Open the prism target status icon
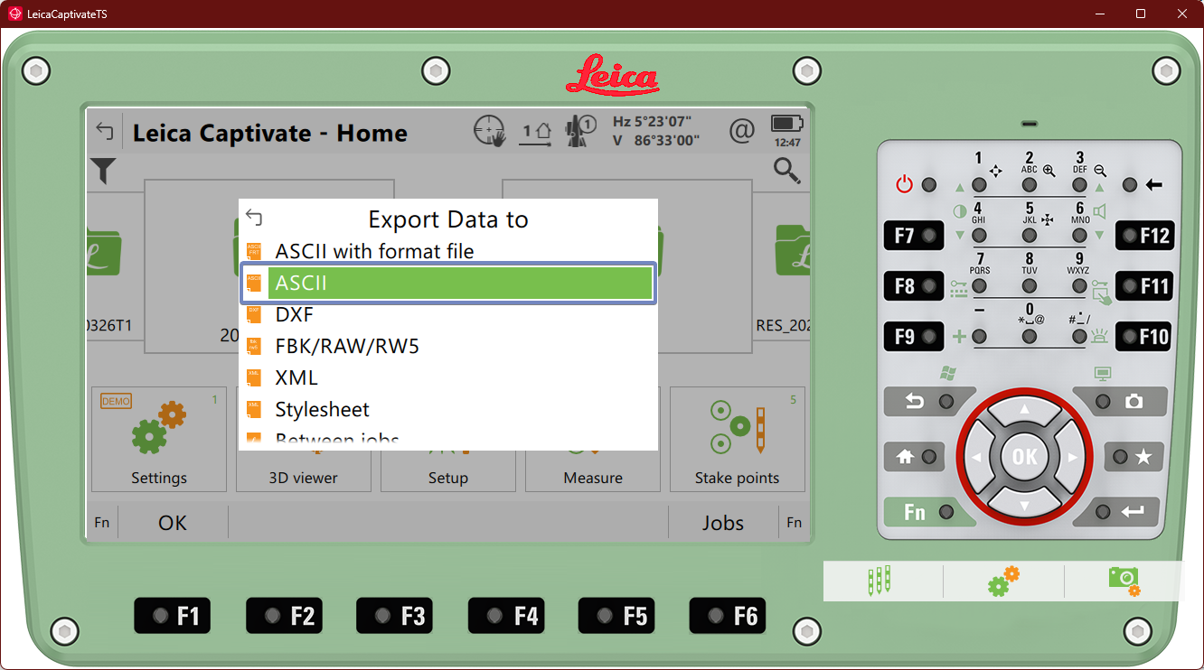This screenshot has height=670, width=1204. pos(579,132)
